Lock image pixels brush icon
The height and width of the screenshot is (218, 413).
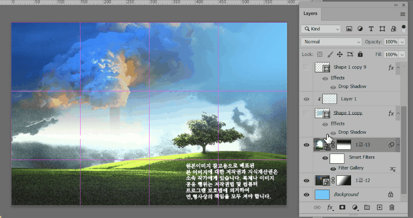tap(330, 54)
